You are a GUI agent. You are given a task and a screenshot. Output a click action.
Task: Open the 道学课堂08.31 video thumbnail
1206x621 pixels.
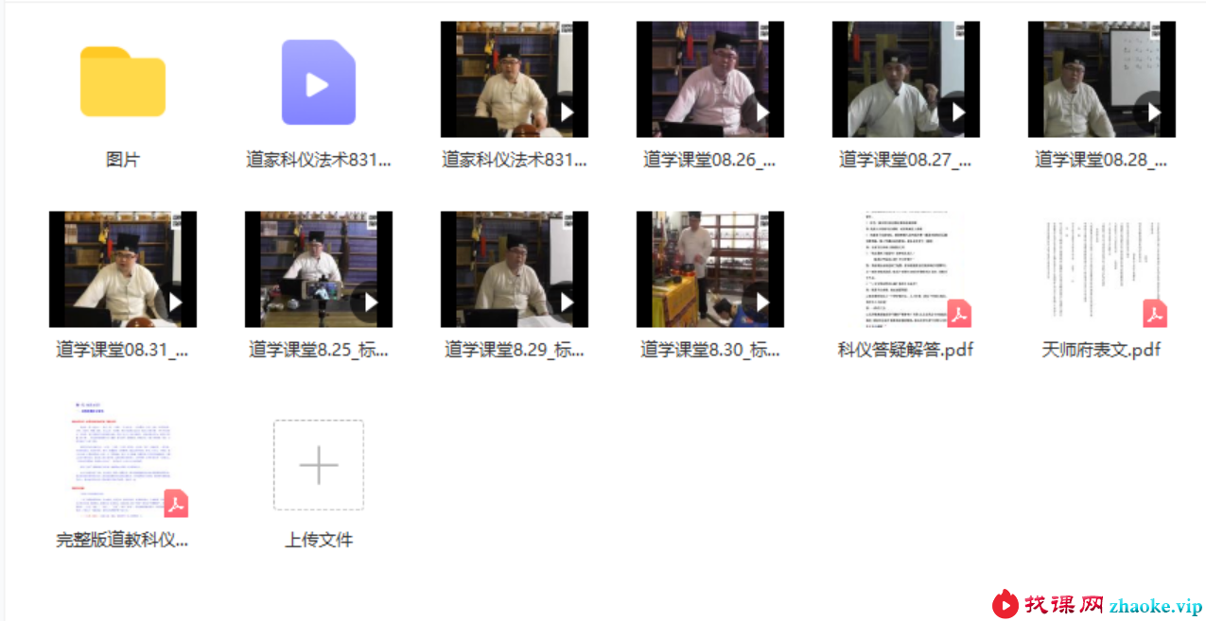pyautogui.click(x=123, y=269)
